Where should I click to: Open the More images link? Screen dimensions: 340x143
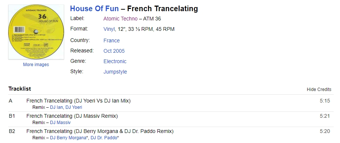pos(36,65)
